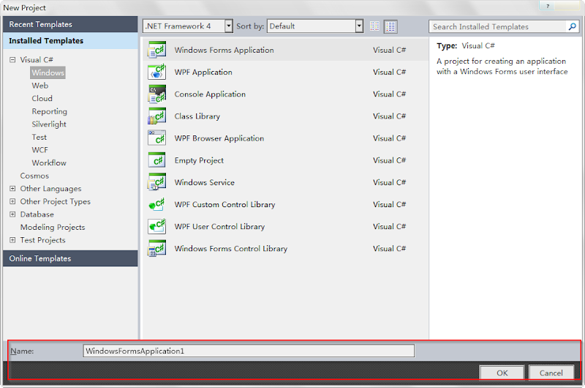This screenshot has width=585, height=388.
Task: Select the Other Languages tree label
Action: pos(50,189)
